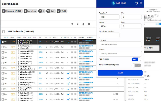Open GET COMPANY INFO for Guelph load
This screenshot has width=161, height=101.
86,77
